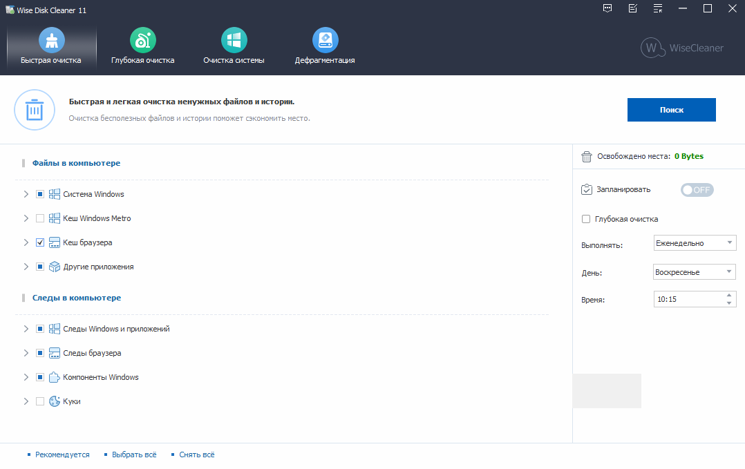This screenshot has height=469, width=745.
Task: Click calendar icon beside Запланировать
Action: pyautogui.click(x=587, y=189)
